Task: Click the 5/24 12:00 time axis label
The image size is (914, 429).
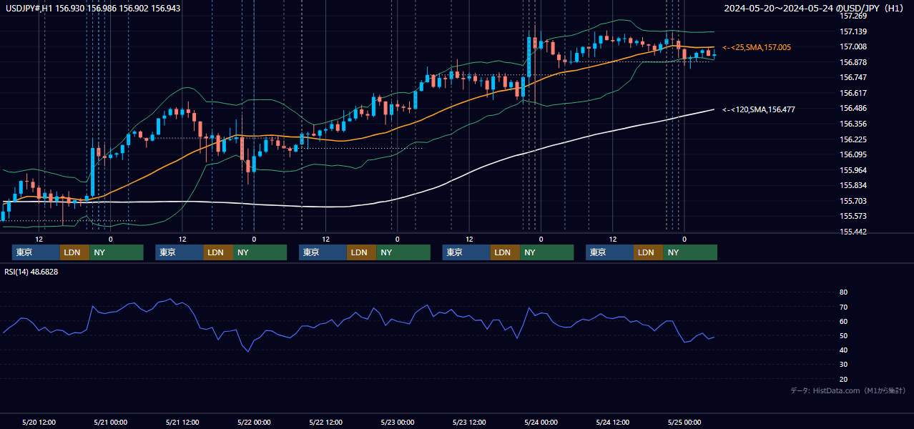Action: 612,422
